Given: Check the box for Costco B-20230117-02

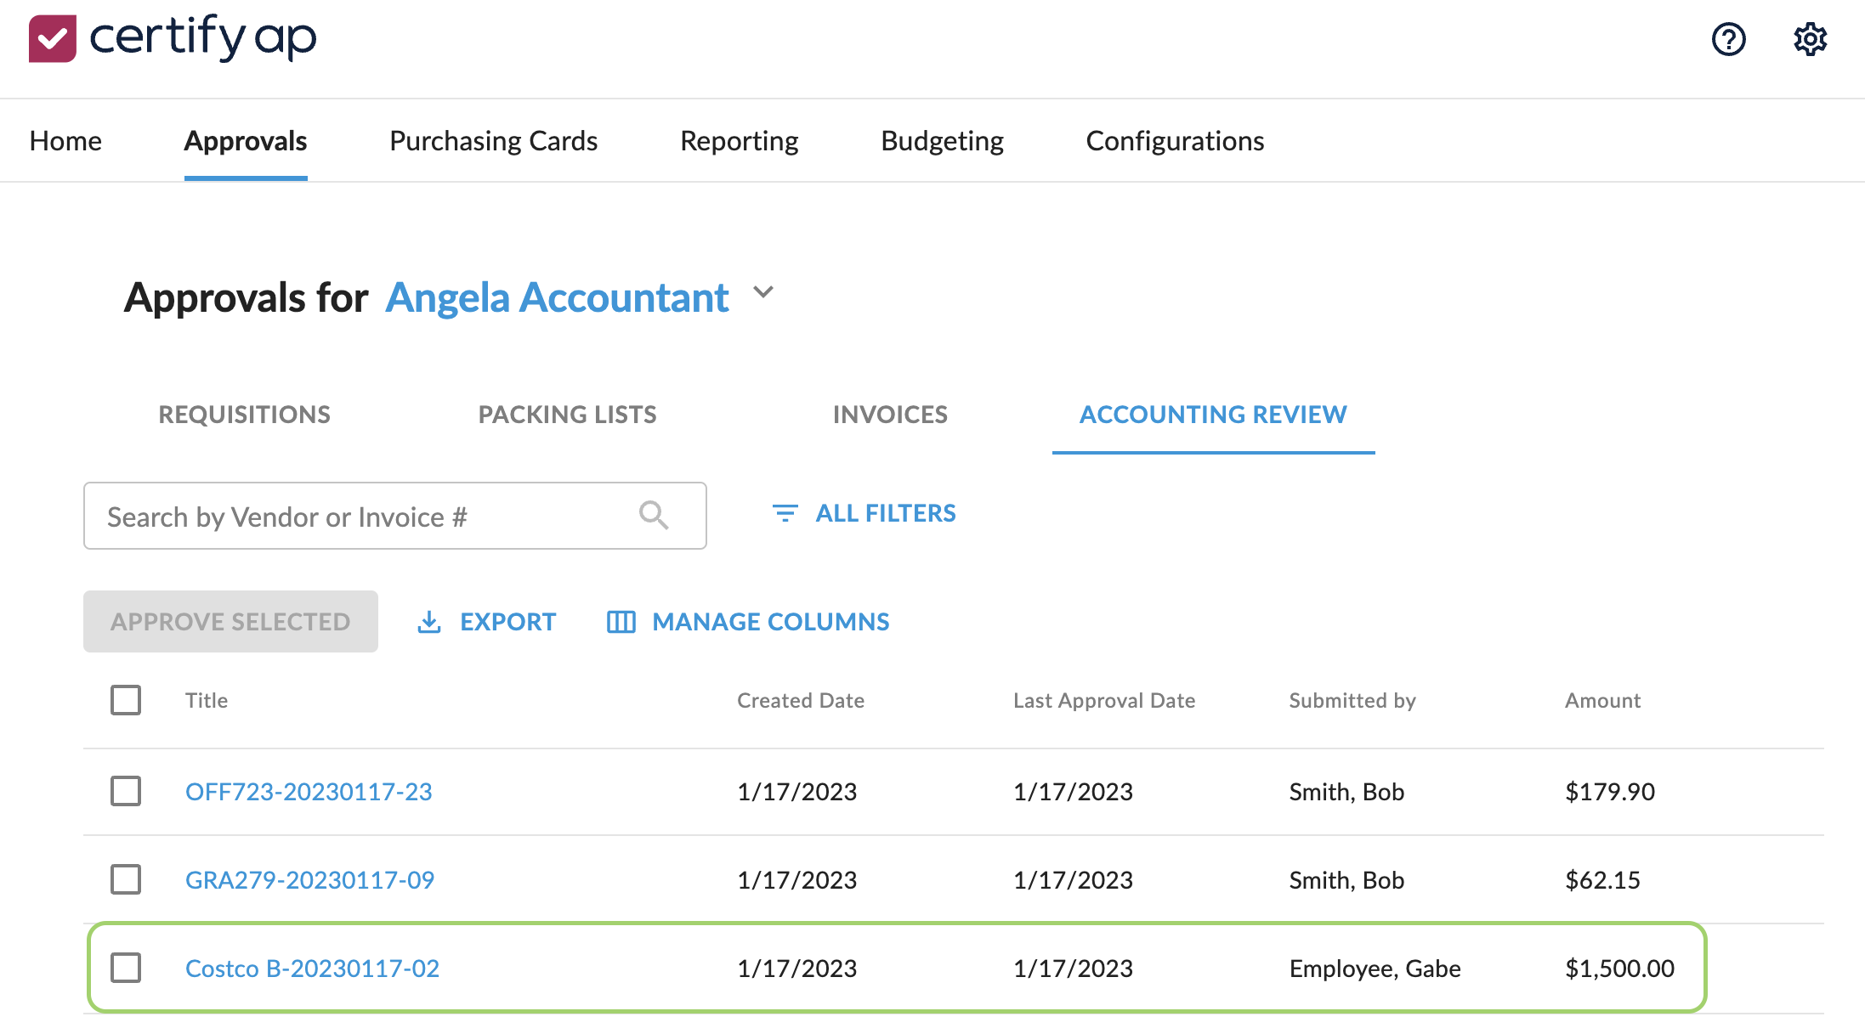Looking at the screenshot, I should pyautogui.click(x=126, y=968).
